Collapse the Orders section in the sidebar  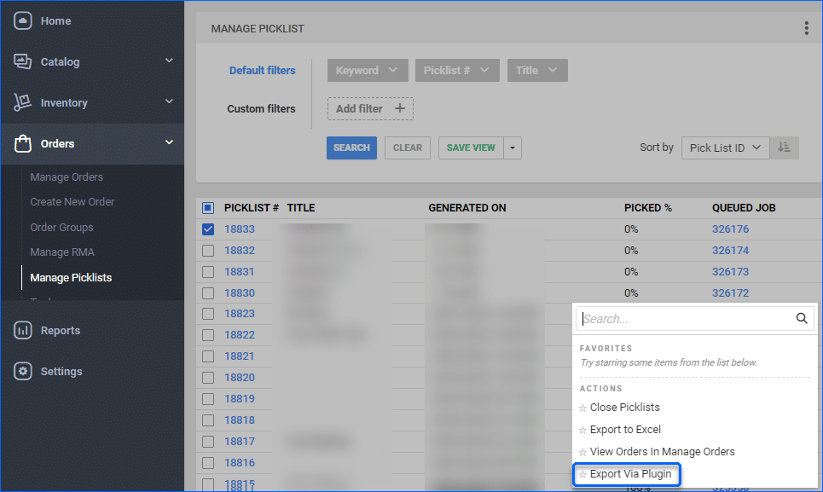click(x=168, y=144)
